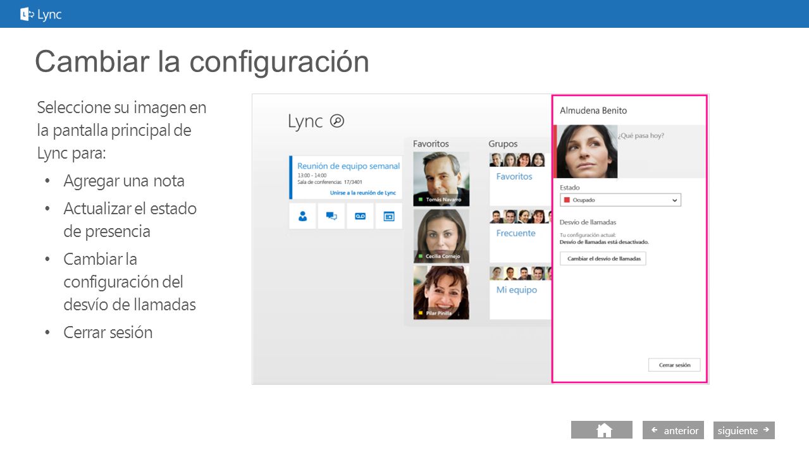
Task: Click the search magnifier next to Lync
Action: point(338,121)
